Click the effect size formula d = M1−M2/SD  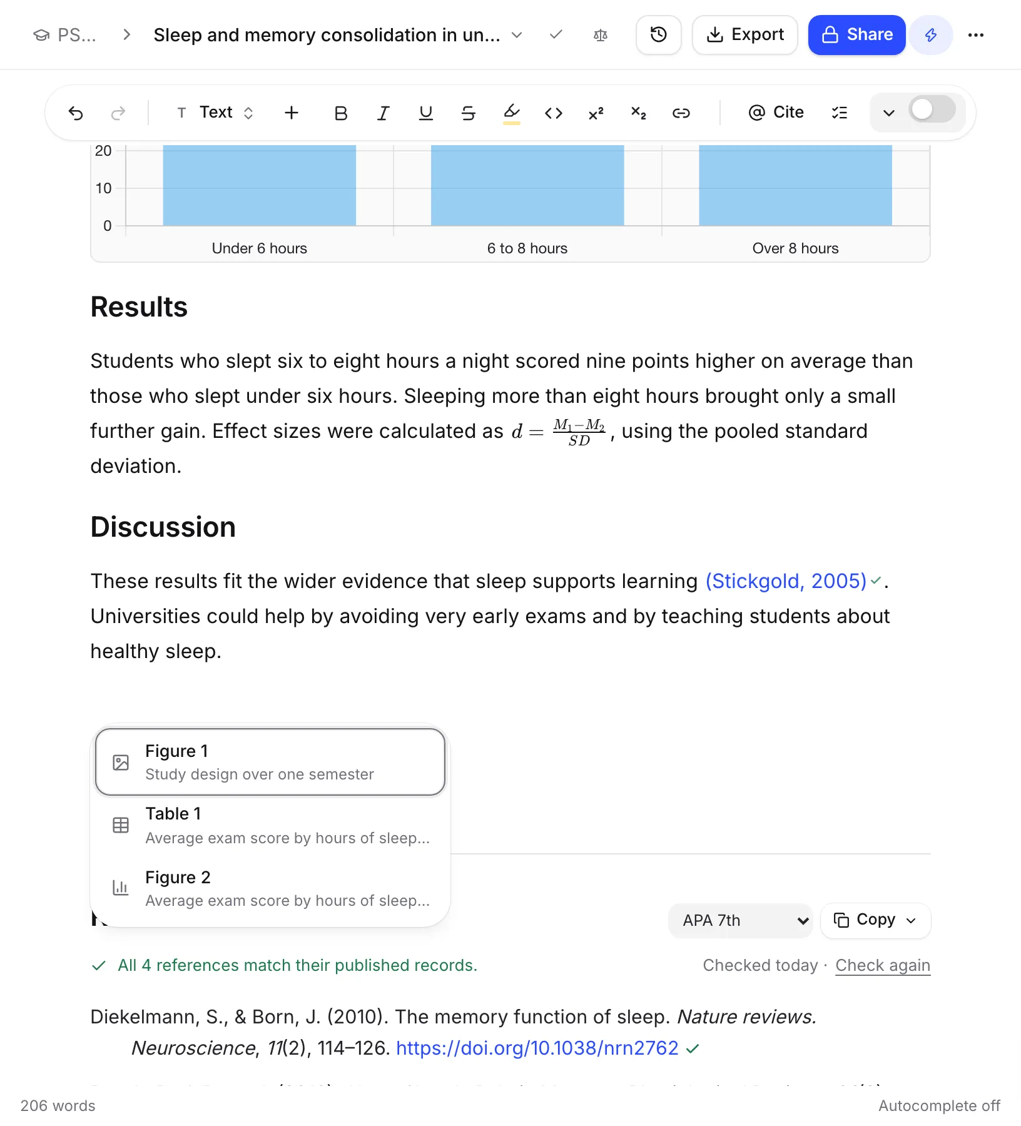(x=559, y=432)
